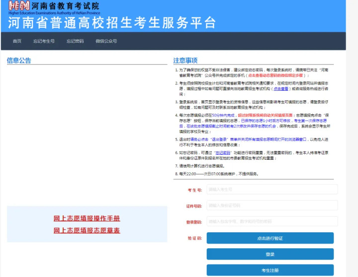Screen dimensions: 358x277
Task: Focus the 登录密码 input field
Action: tap(272, 221)
